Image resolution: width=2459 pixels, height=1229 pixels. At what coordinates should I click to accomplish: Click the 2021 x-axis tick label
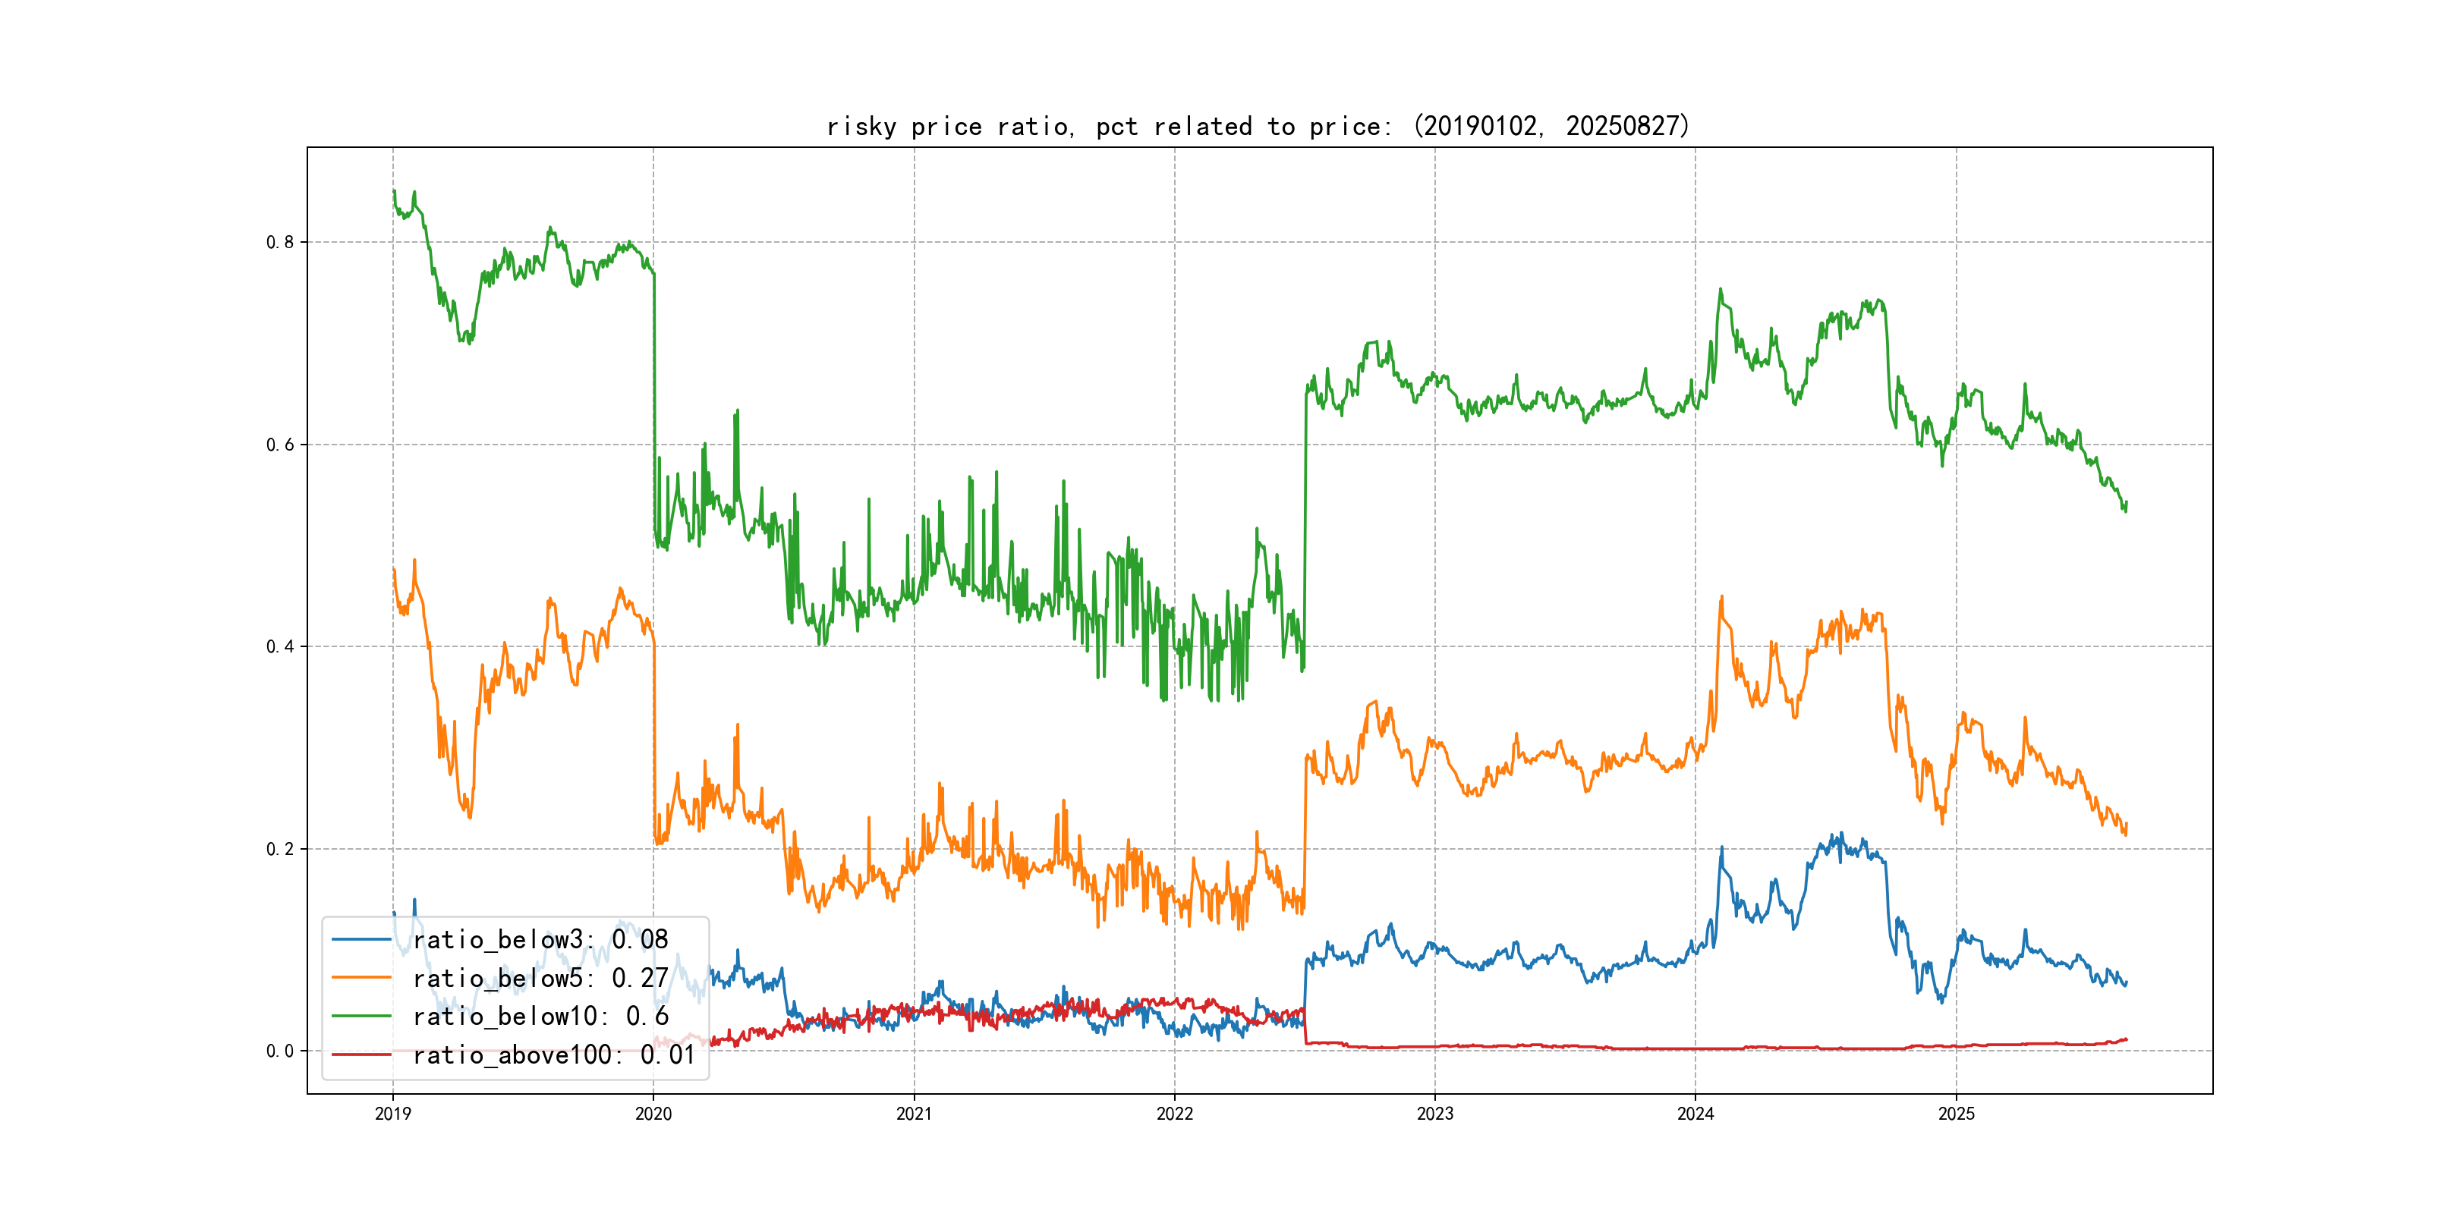914,1114
